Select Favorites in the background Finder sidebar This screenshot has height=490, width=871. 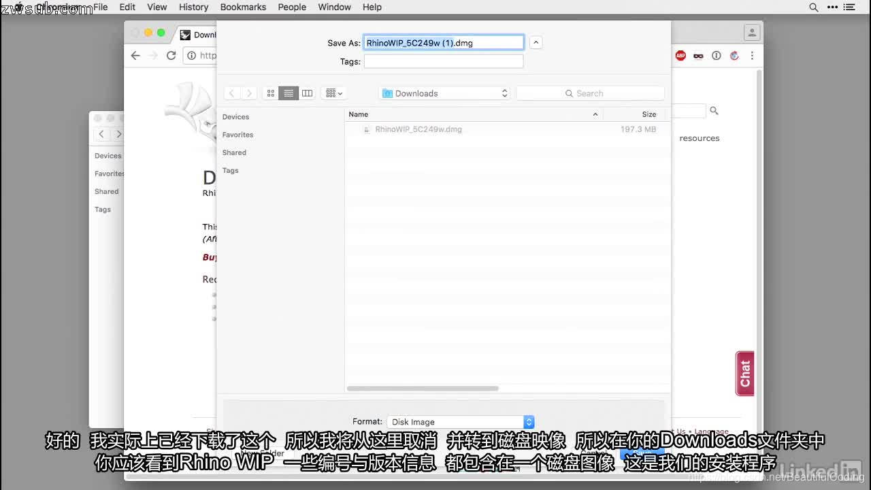[109, 174]
